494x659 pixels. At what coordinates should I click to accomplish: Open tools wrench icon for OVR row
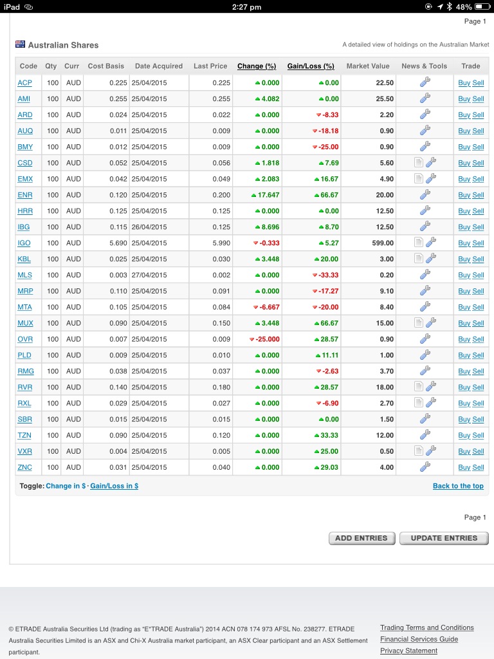(x=425, y=339)
